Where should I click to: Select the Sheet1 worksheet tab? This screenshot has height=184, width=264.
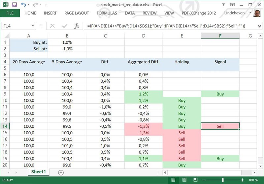click(38, 172)
